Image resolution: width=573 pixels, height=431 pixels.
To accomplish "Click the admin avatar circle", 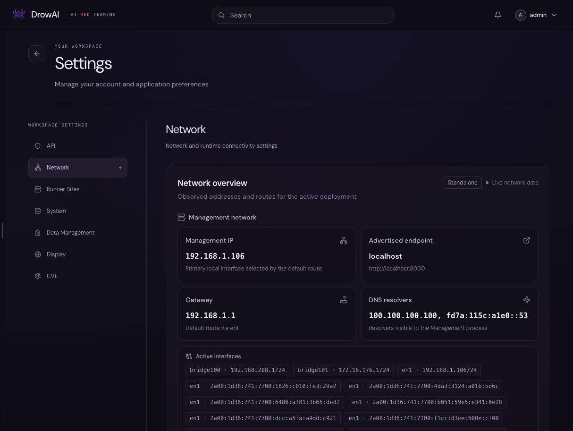I will pyautogui.click(x=520, y=15).
